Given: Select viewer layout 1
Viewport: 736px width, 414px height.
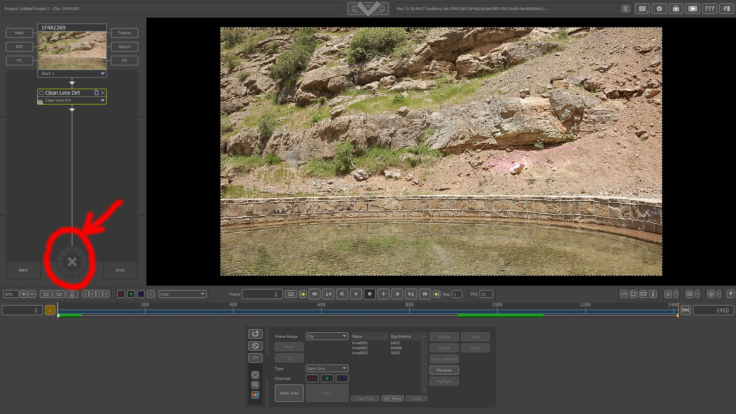Looking at the screenshot, I should tap(85, 294).
